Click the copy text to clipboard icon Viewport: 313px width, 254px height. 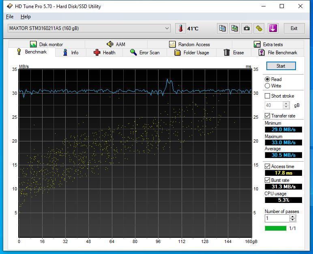click(x=223, y=28)
